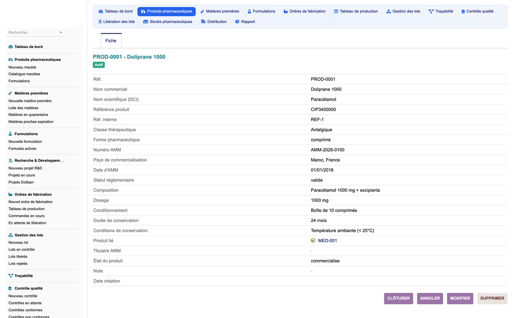Click the Matières premières pencil icon in top bar

pyautogui.click(x=203, y=12)
